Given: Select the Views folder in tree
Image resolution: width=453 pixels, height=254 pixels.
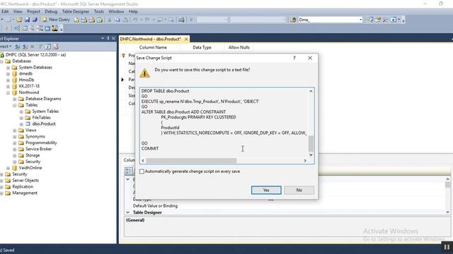Looking at the screenshot, I should (30, 131).
